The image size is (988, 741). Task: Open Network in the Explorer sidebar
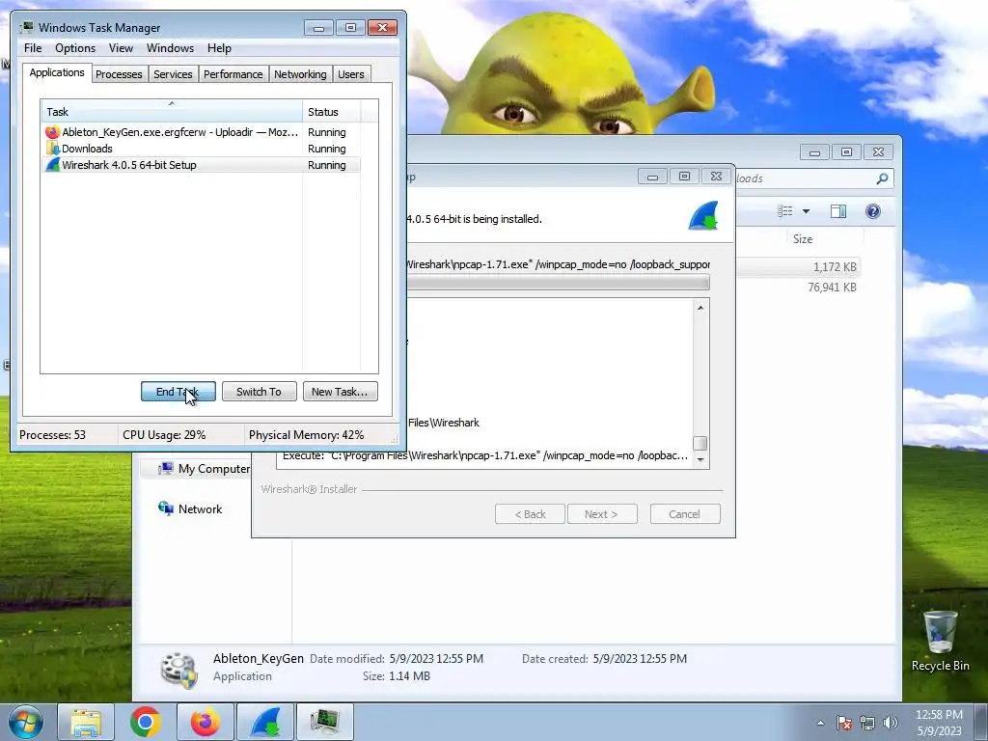click(200, 509)
